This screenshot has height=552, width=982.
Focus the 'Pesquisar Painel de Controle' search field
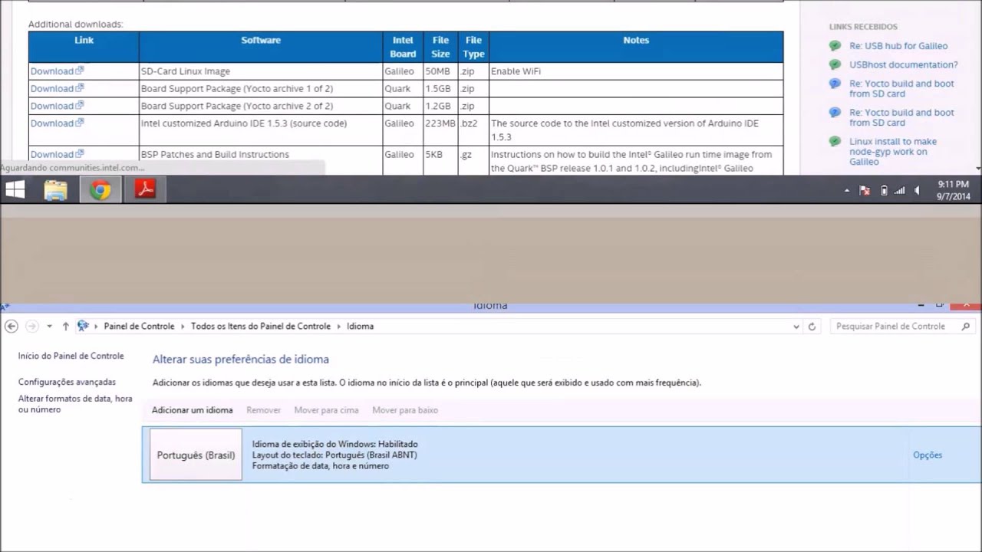coord(903,327)
